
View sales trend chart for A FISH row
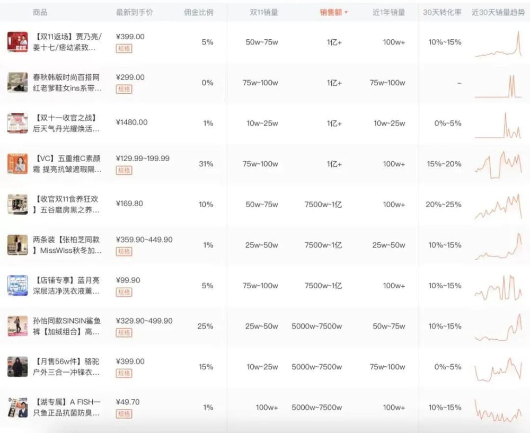click(x=498, y=410)
